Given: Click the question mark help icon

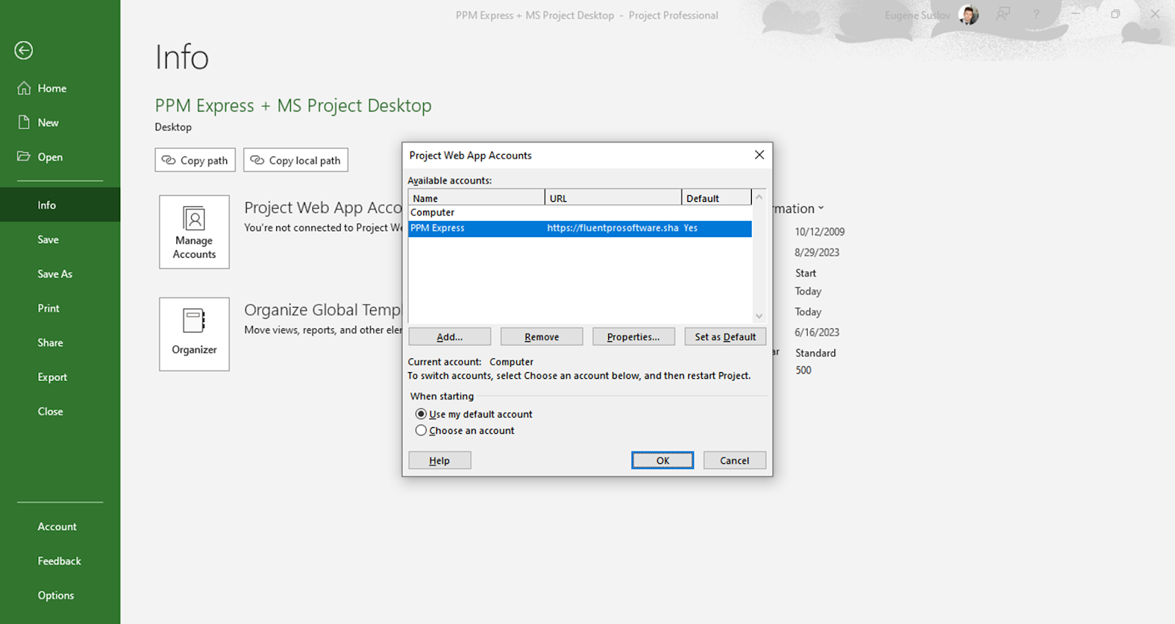Looking at the screenshot, I should 1036,15.
